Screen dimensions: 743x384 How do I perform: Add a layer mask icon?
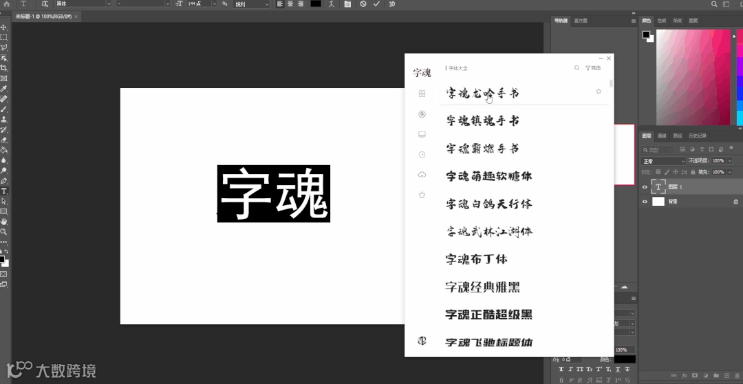point(695,376)
